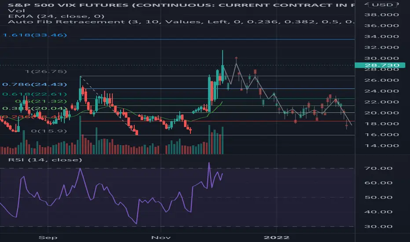
Task: Open the USD currency selector
Action: pos(382,5)
